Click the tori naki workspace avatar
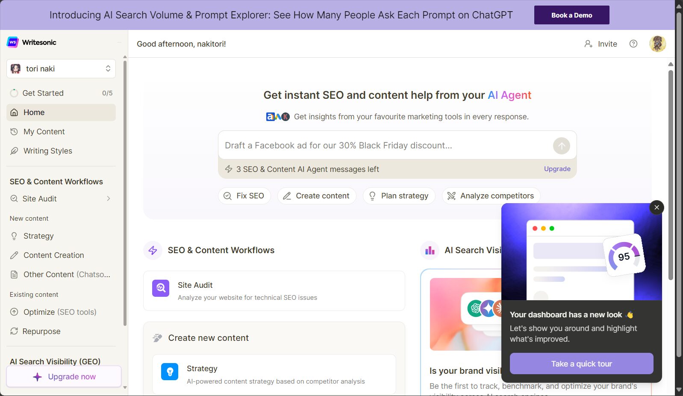Screen dimensions: 683x396 (15, 69)
